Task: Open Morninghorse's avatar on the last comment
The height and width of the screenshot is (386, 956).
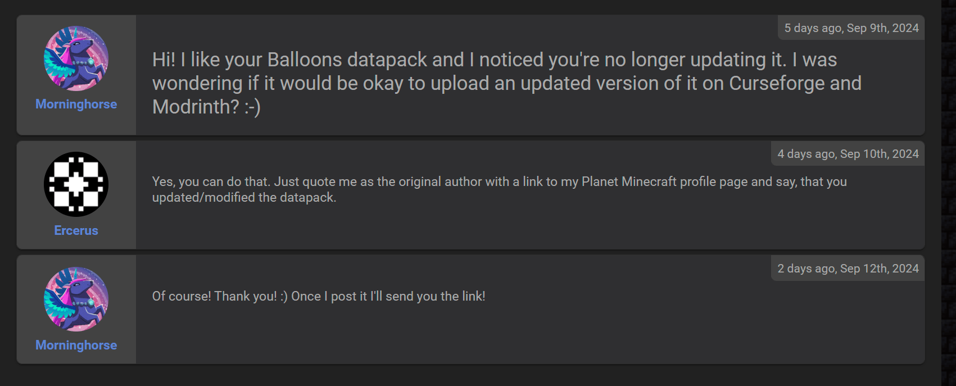Action: [x=76, y=299]
